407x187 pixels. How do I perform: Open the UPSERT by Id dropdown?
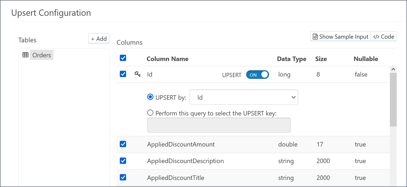click(x=244, y=97)
